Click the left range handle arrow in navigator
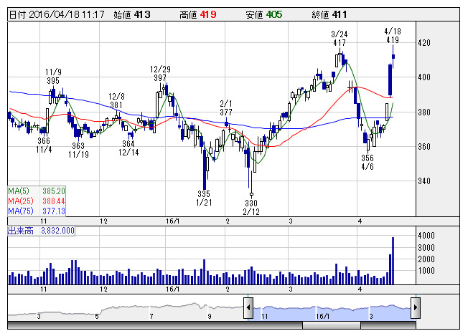Screen dimensions: 468x336 pos(248,309)
